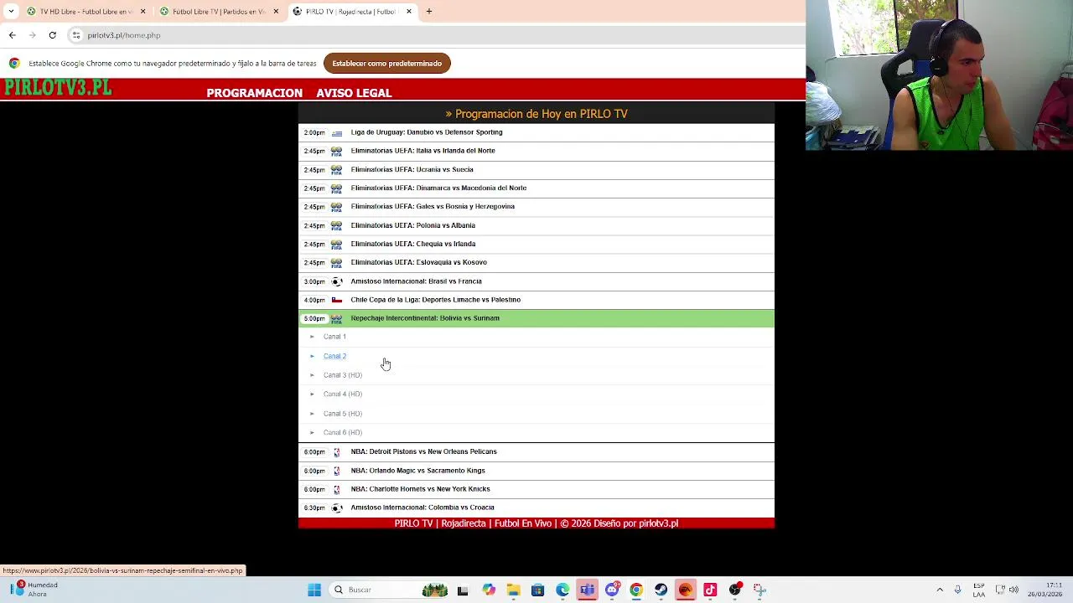
Task: Open Microsoft Edge from the taskbar
Action: [x=562, y=590]
